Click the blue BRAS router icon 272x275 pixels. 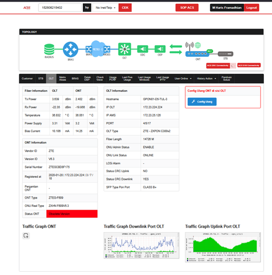click(x=71, y=49)
